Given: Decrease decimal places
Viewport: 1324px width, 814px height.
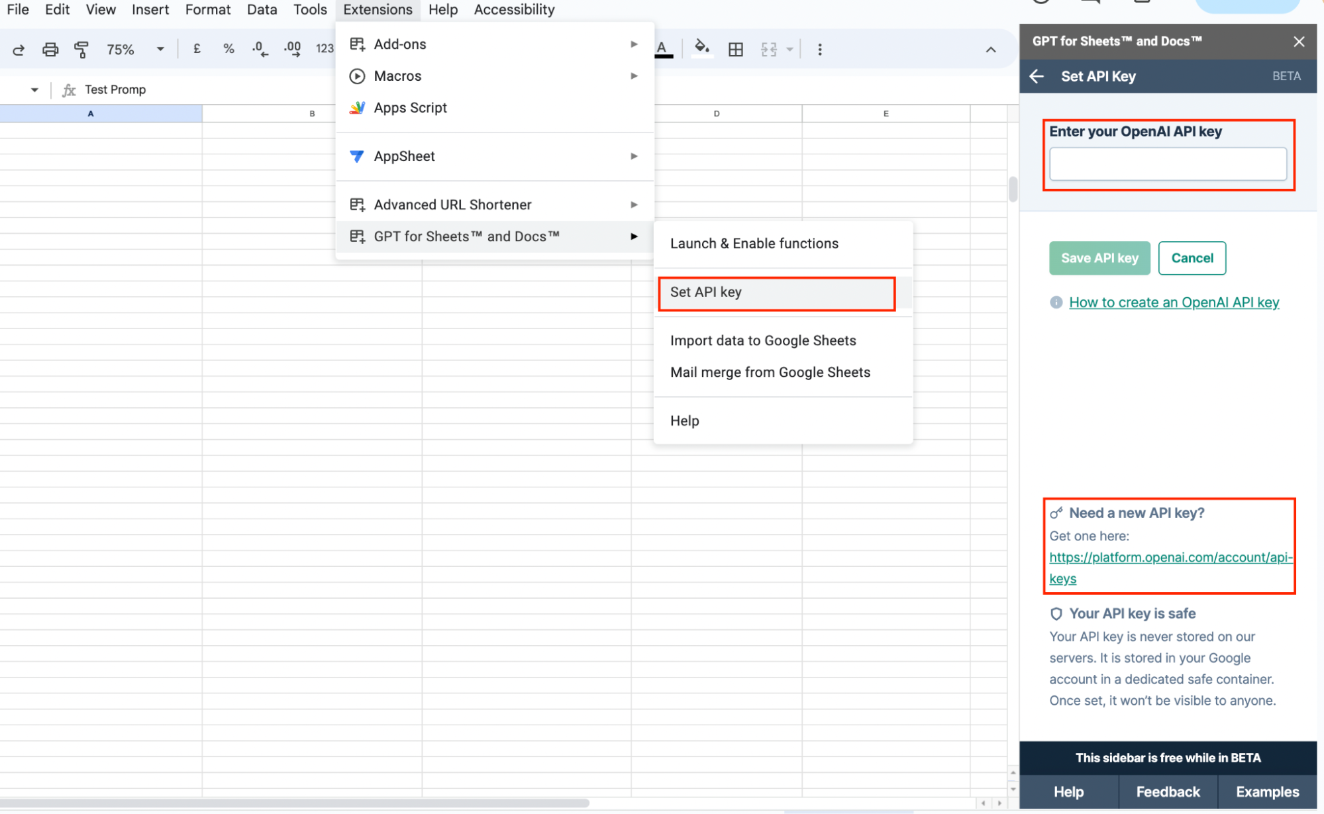Looking at the screenshot, I should (260, 49).
